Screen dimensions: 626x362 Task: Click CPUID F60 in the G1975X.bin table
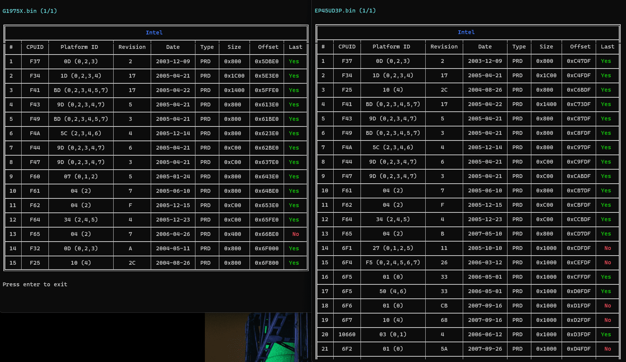[x=35, y=176]
